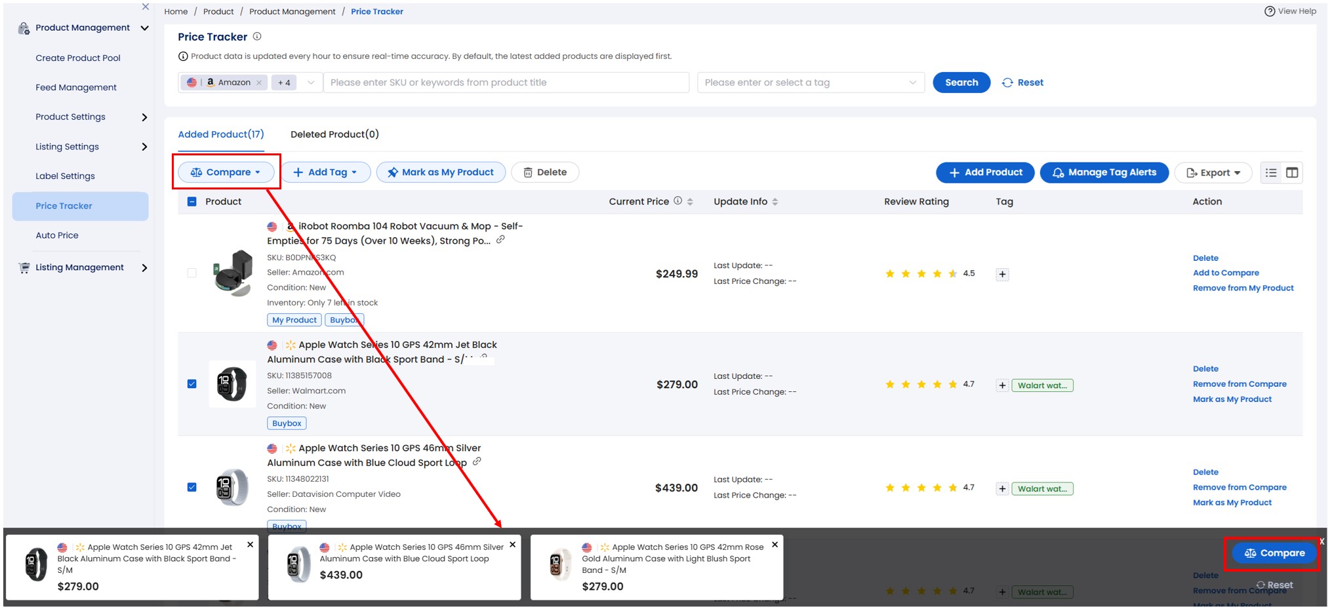Uncheck Apple Watch Jet Black row checkbox
Viewport: 1328px width, 607px height.
pos(192,384)
